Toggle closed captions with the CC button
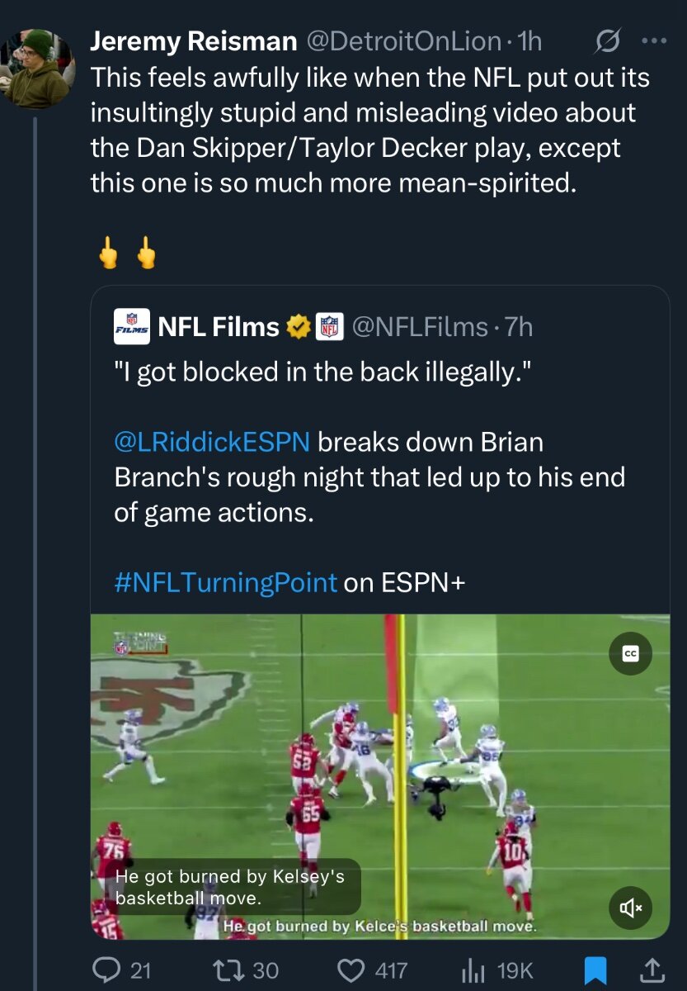The height and width of the screenshot is (991, 687). [630, 653]
